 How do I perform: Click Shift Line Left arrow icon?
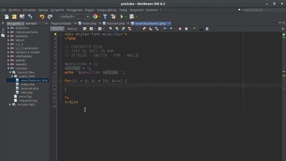[x=165, y=29]
